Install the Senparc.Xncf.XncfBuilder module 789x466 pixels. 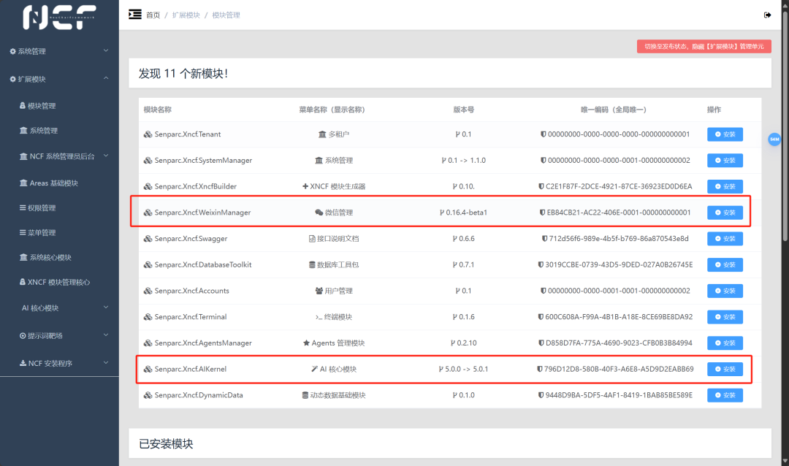pyautogui.click(x=725, y=187)
